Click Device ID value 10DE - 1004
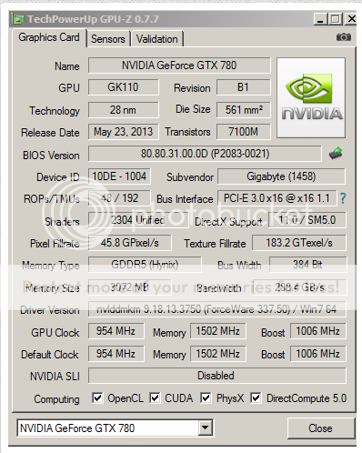The height and width of the screenshot is (453, 362). (119, 176)
